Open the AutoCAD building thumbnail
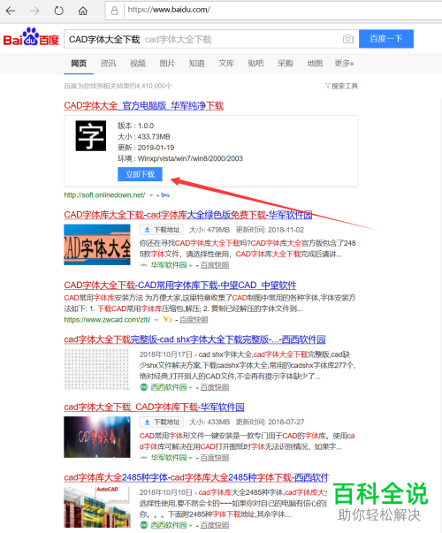This screenshot has width=442, height=533. tap(97, 506)
